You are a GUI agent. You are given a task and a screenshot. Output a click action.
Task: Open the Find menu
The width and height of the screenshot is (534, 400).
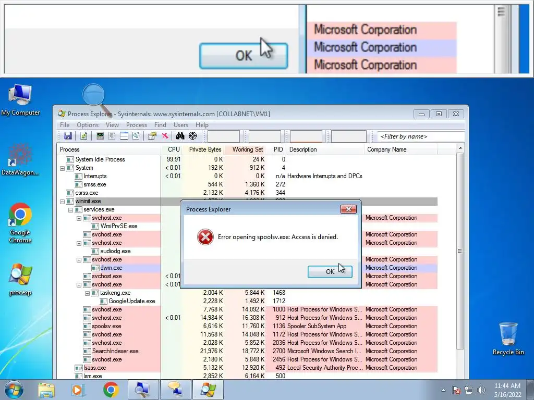click(160, 125)
